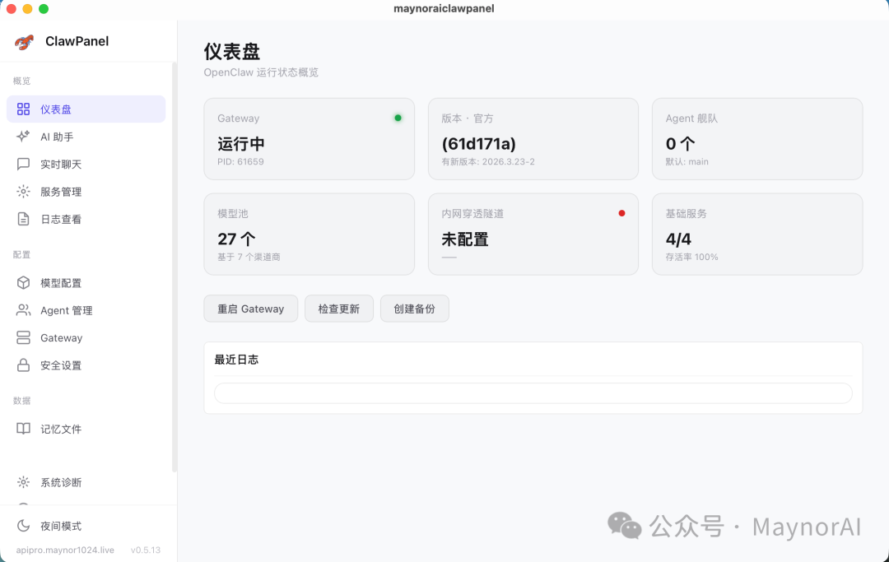Open the 模型配置 settings page

[86, 283]
